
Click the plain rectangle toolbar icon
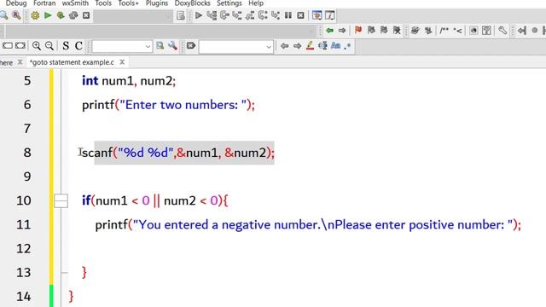pyautogui.click(x=8, y=46)
